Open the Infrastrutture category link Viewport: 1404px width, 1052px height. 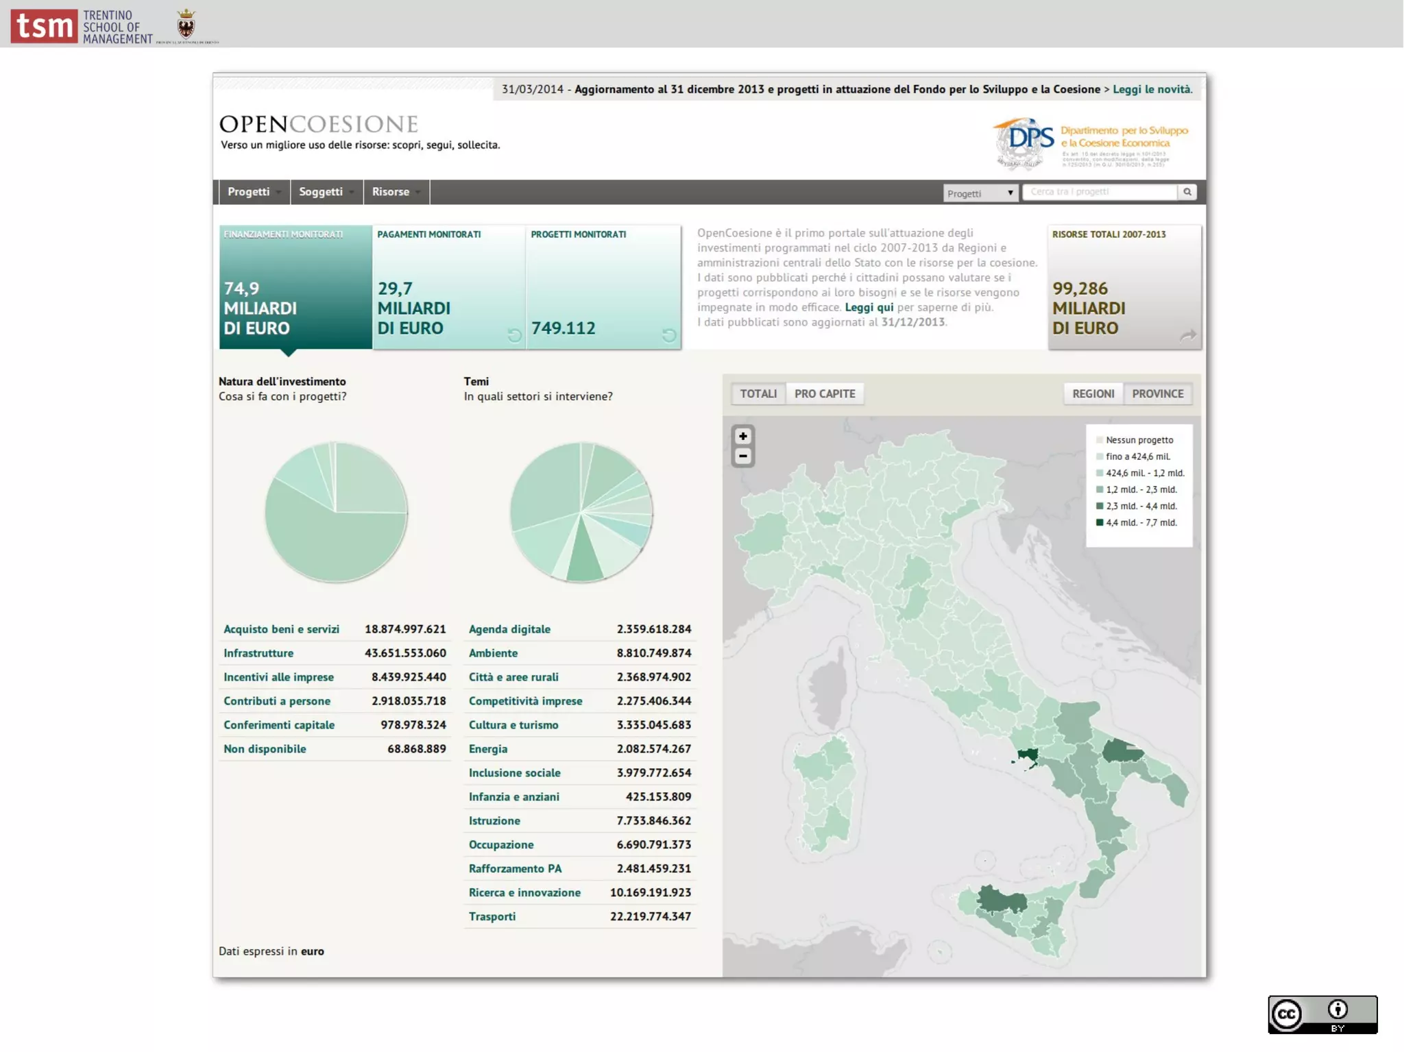point(258,653)
